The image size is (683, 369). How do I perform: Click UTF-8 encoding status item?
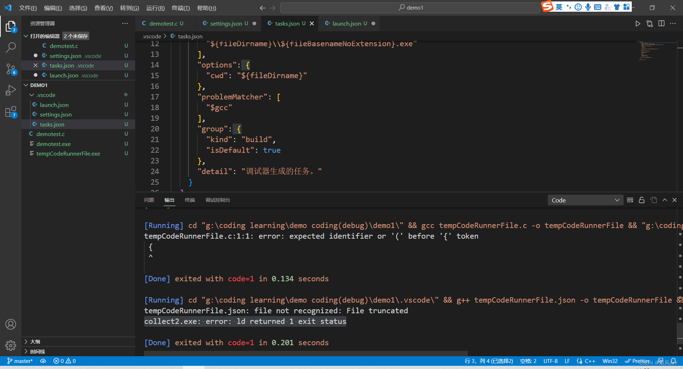click(550, 361)
